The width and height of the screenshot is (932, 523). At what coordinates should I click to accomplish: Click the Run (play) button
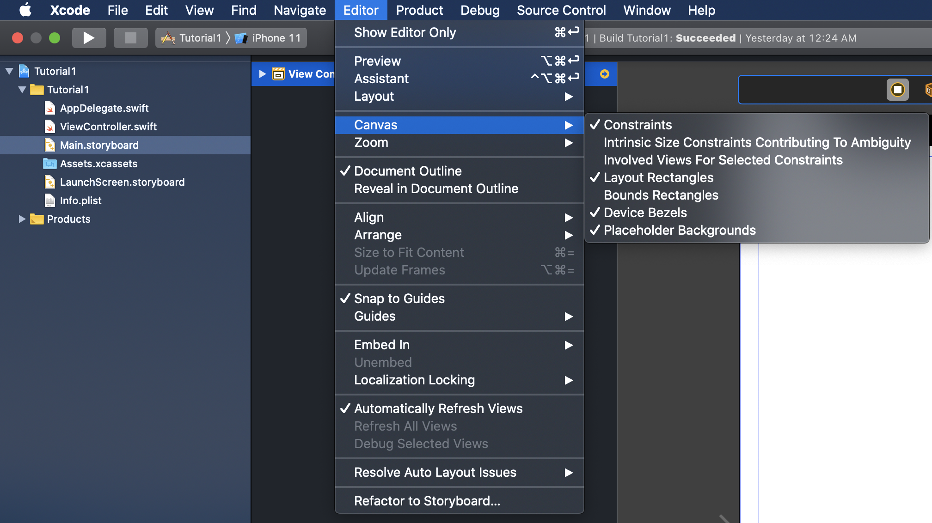pos(89,38)
